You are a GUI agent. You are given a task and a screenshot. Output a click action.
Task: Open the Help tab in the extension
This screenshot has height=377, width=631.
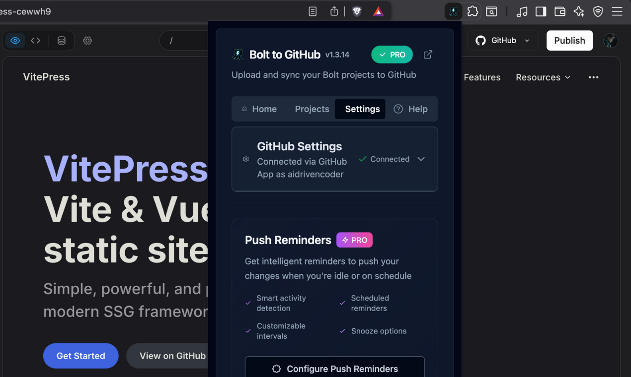411,109
